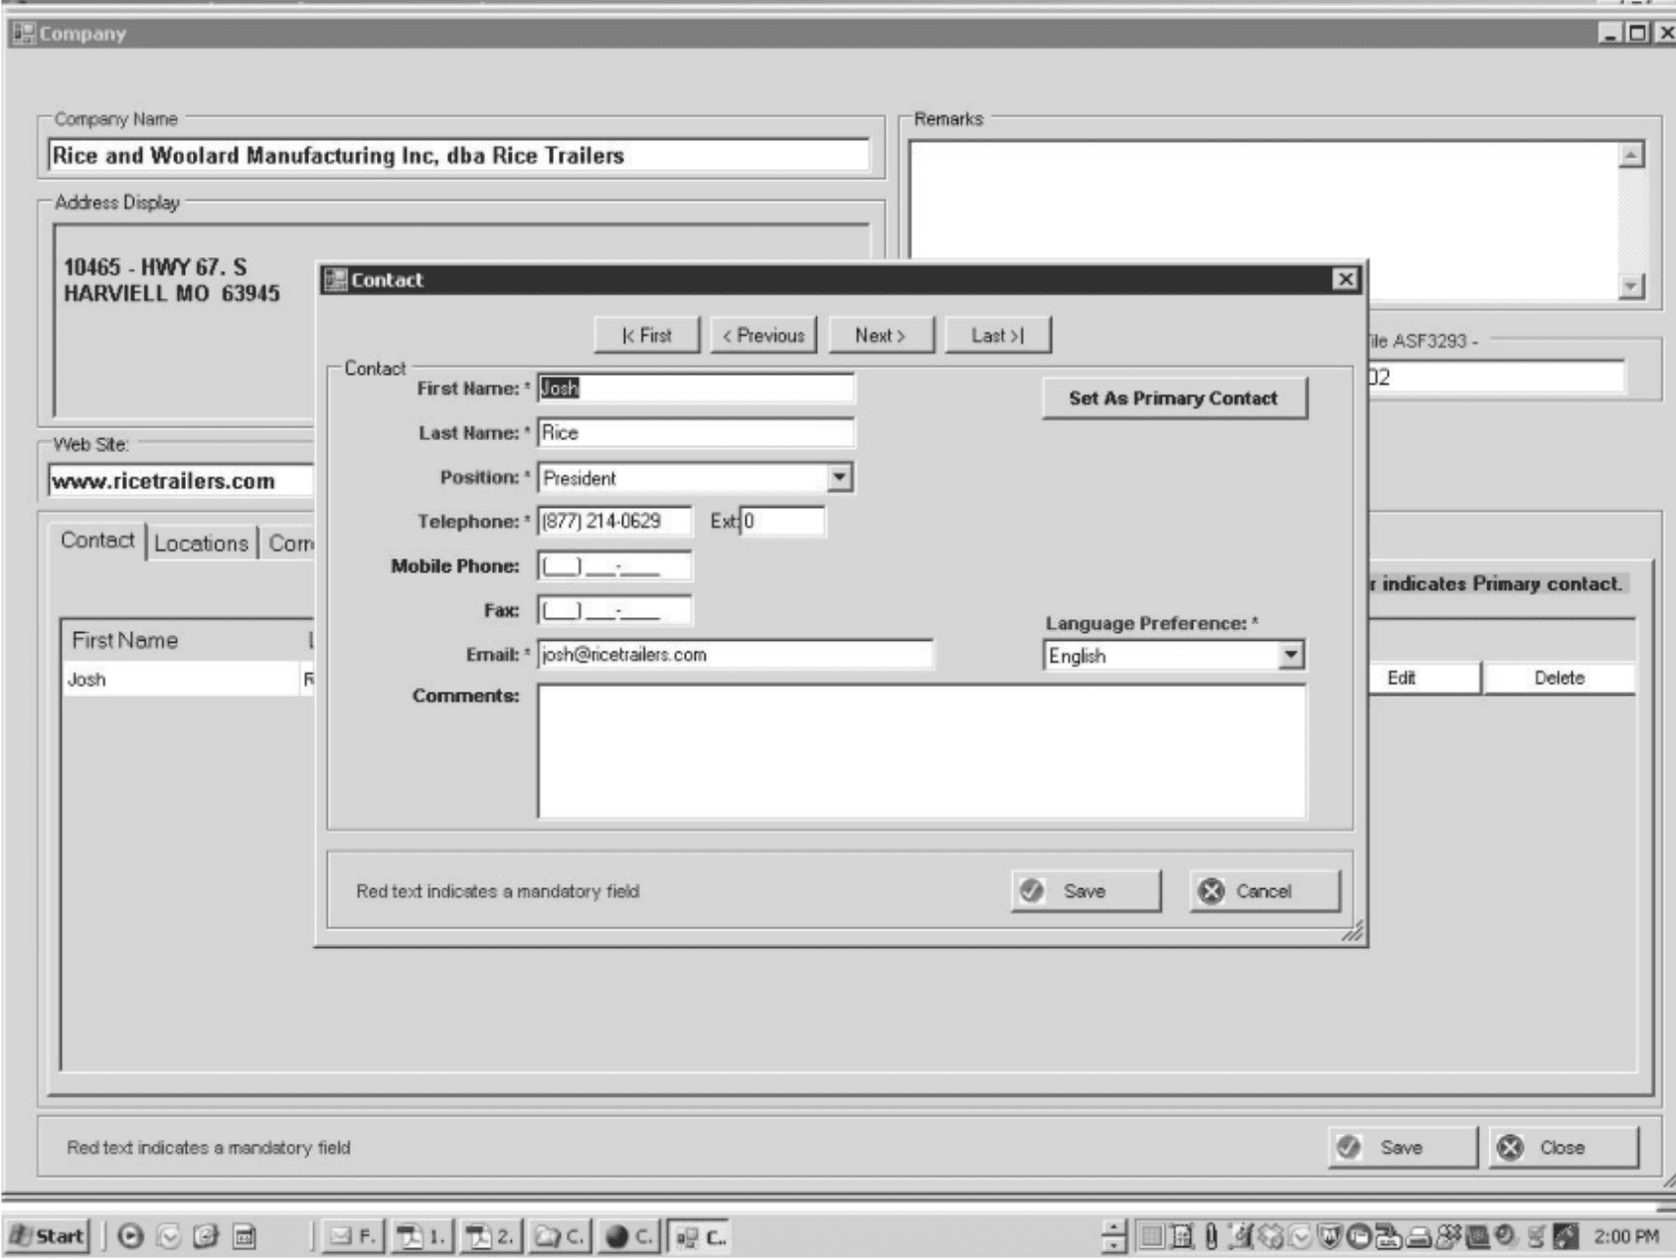Click the Email input field
The width and height of the screenshot is (1676, 1260).
(735, 655)
